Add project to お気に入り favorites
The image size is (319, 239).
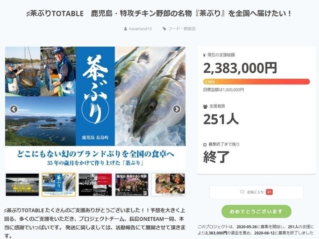[x=257, y=192]
